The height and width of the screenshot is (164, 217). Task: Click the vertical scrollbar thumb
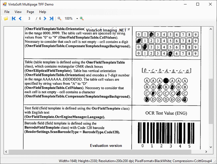coord(211,101)
